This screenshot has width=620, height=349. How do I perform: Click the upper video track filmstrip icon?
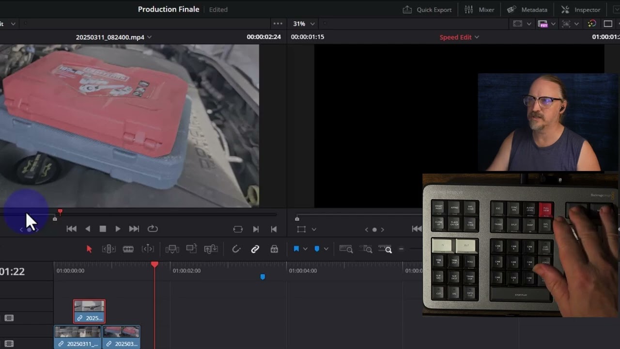(9, 318)
